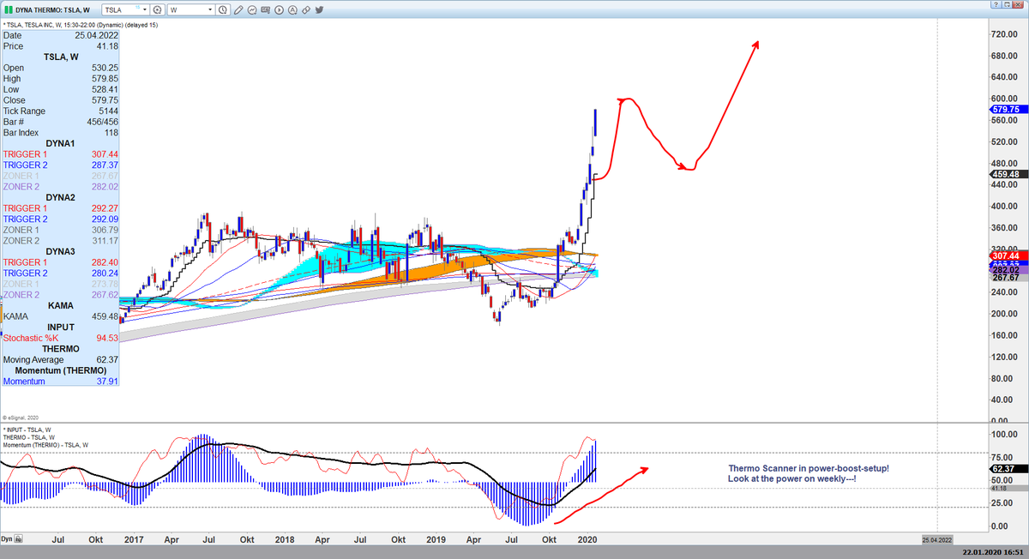Click the Open 530.25 row
This screenshot has width=1029, height=559.
60,68
